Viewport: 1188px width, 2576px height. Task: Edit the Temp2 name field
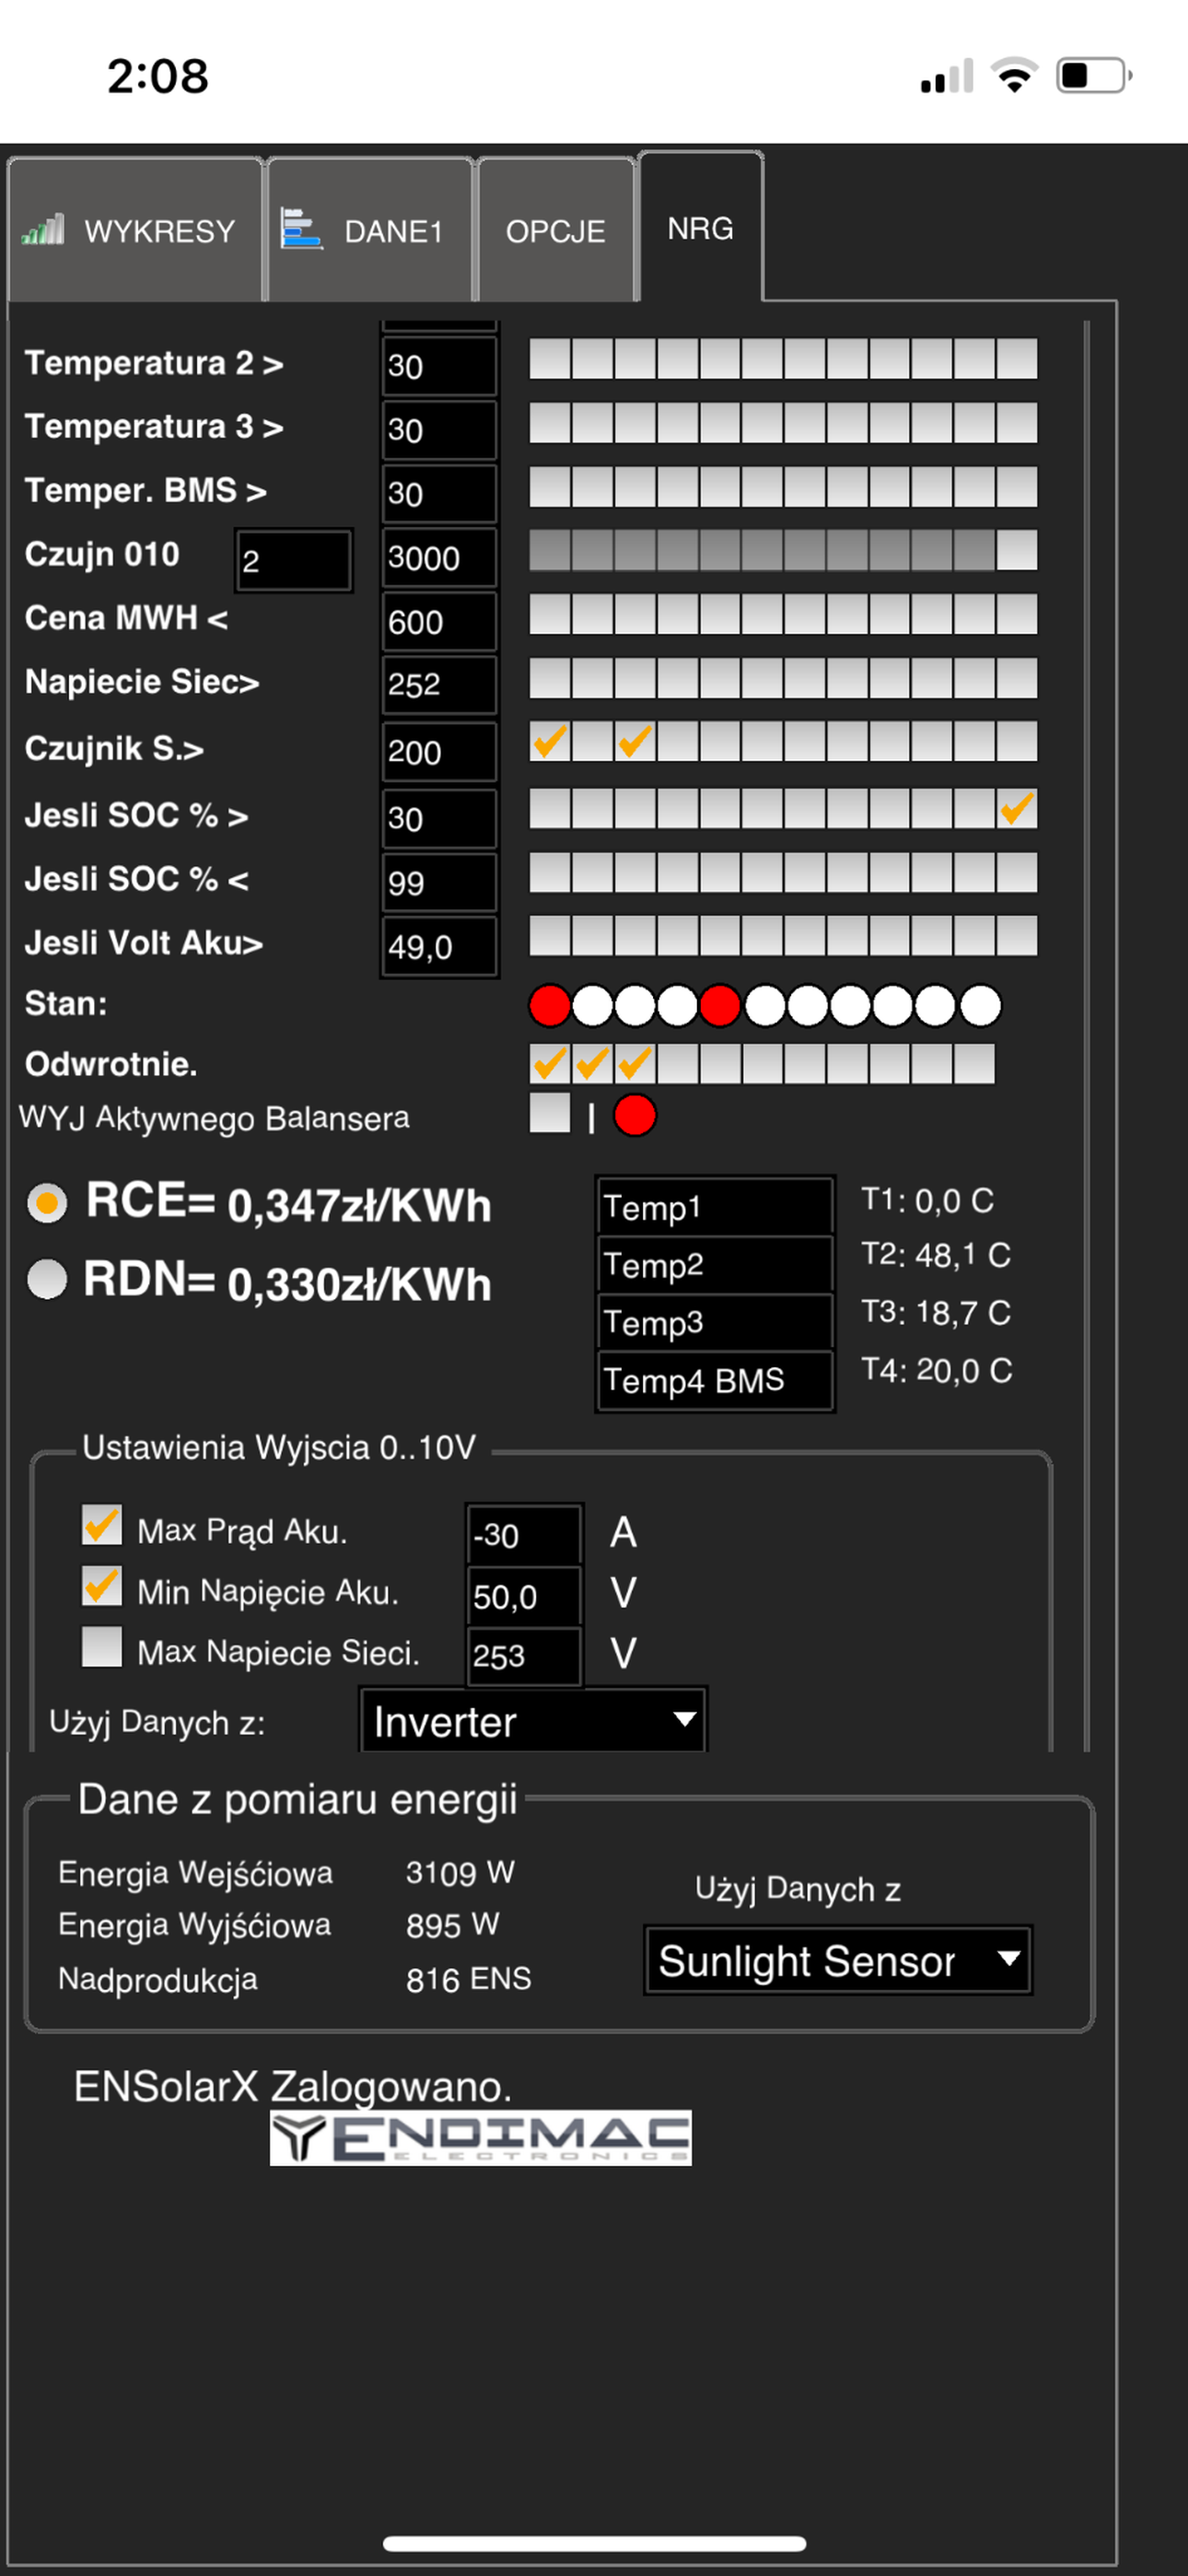pos(715,1265)
